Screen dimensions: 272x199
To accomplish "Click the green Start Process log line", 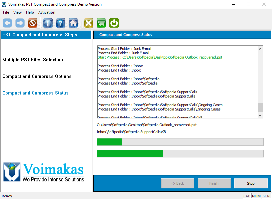I will [160, 57].
